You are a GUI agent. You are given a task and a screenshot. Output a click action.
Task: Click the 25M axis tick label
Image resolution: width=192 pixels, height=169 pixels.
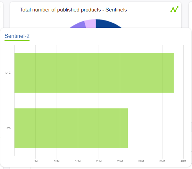[120, 161]
